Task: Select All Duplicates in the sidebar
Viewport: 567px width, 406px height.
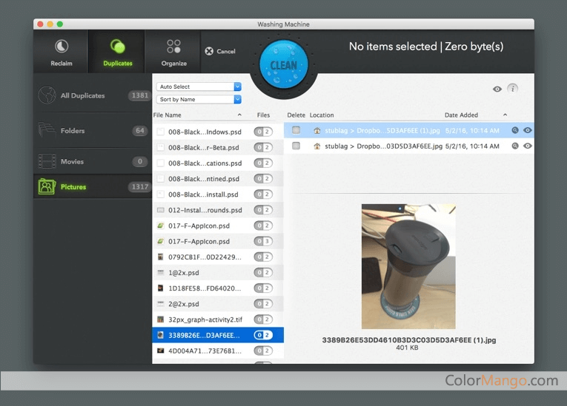Action: (x=93, y=95)
